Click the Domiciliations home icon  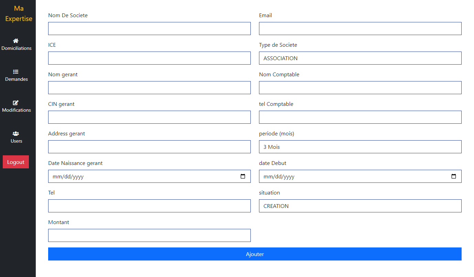click(16, 41)
